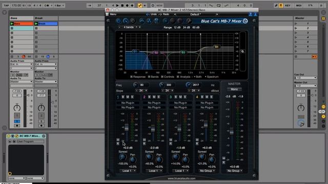This screenshot has width=328, height=184.
Task: Toggle the Master Mono button
Action: 234,89
